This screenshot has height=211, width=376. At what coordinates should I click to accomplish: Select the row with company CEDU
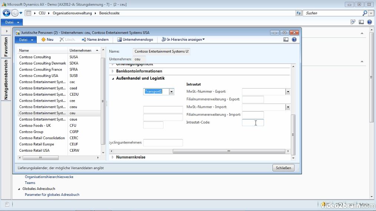tap(59, 95)
